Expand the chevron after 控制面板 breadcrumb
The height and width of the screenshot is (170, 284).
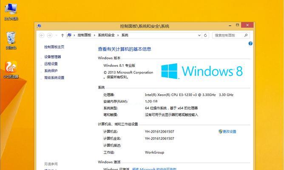[x=94, y=35]
